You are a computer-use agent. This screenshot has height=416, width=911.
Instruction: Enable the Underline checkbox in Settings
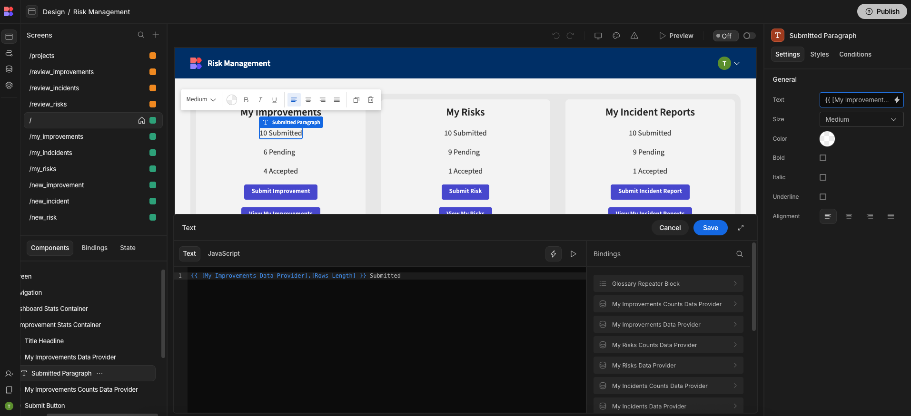(x=823, y=197)
